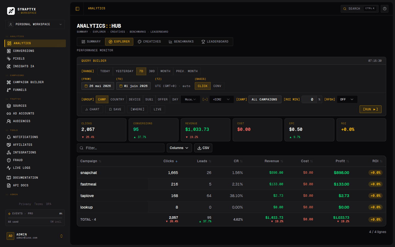Select CLICK basis

click(x=203, y=86)
